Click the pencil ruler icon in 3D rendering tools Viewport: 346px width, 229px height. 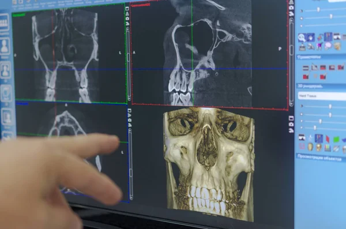pos(336,149)
